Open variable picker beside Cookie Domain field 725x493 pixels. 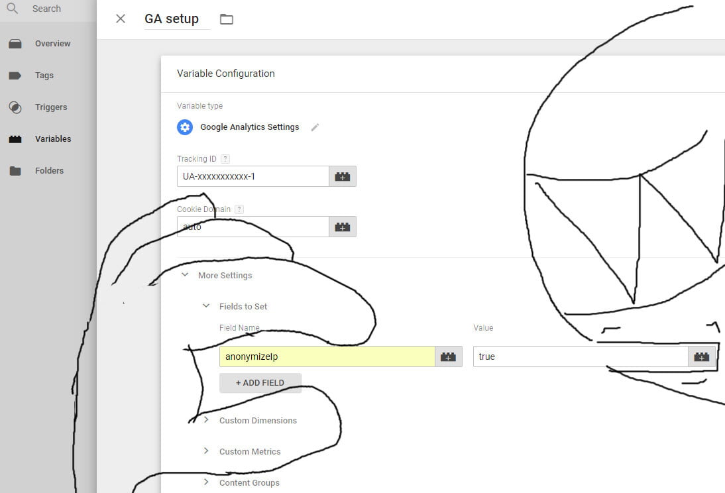pyautogui.click(x=343, y=227)
